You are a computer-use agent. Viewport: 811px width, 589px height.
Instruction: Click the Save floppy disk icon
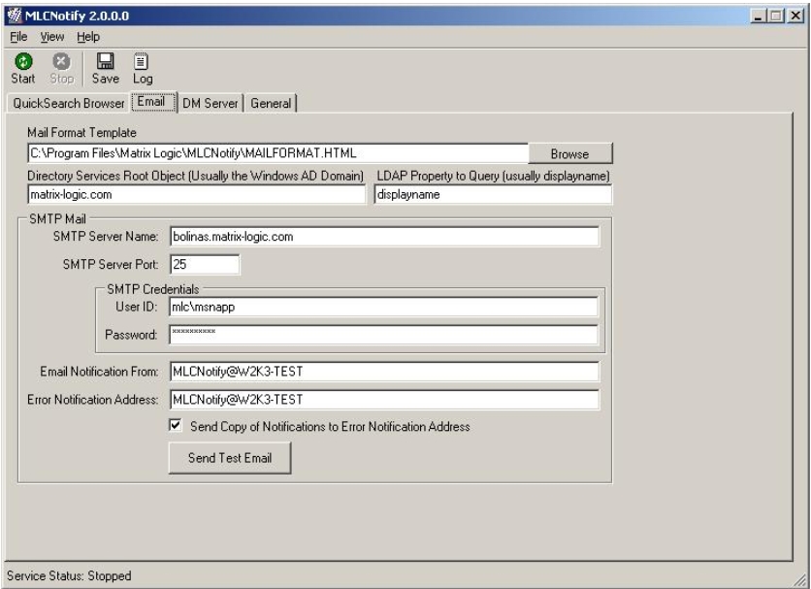106,61
